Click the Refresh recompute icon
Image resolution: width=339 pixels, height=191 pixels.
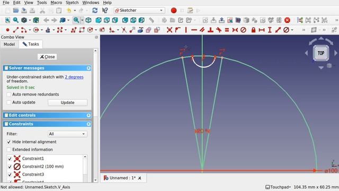tap(95, 11)
